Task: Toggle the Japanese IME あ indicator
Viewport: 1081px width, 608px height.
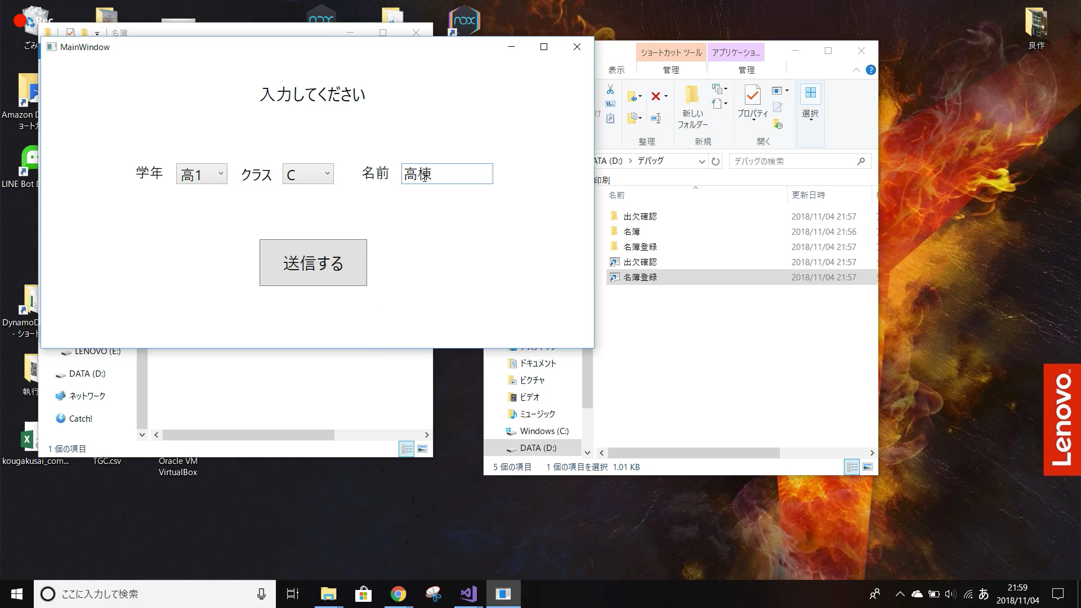Action: click(984, 594)
